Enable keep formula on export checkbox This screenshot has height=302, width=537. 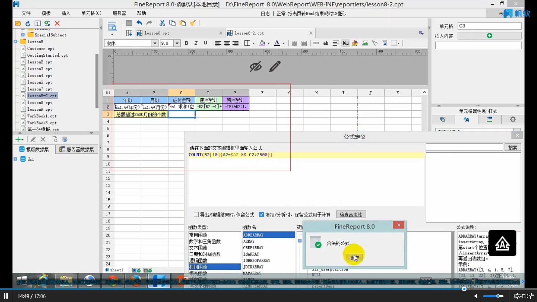(196, 214)
